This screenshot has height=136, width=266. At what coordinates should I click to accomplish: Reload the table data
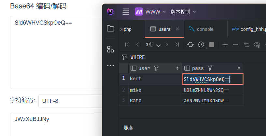click(x=190, y=44)
